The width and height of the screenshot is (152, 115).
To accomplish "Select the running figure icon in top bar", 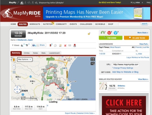I will [x=18, y=3].
